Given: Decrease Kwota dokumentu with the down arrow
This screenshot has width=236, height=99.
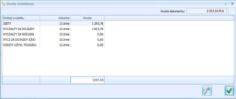Looking at the screenshot, I should pyautogui.click(x=227, y=12).
